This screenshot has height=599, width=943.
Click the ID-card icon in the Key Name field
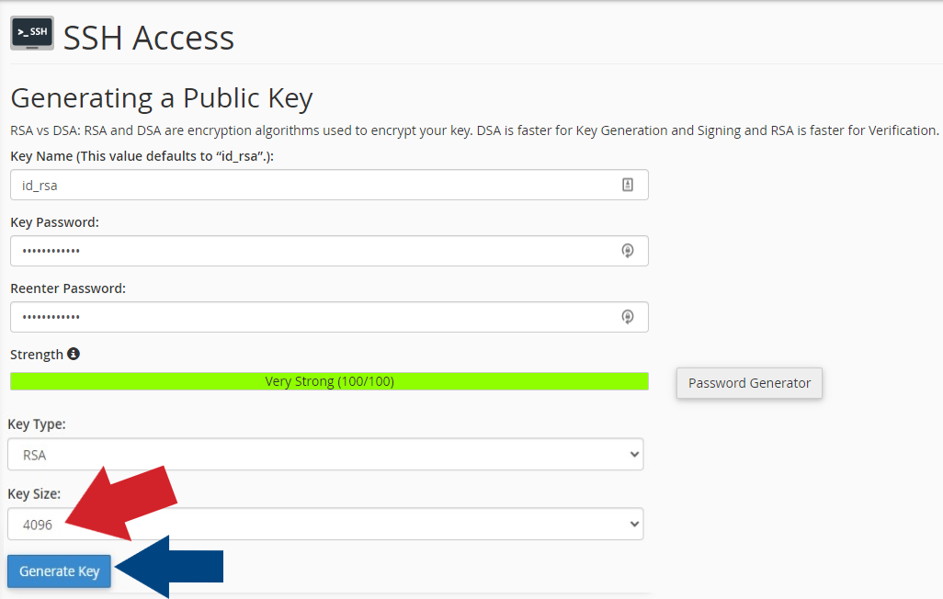click(628, 184)
